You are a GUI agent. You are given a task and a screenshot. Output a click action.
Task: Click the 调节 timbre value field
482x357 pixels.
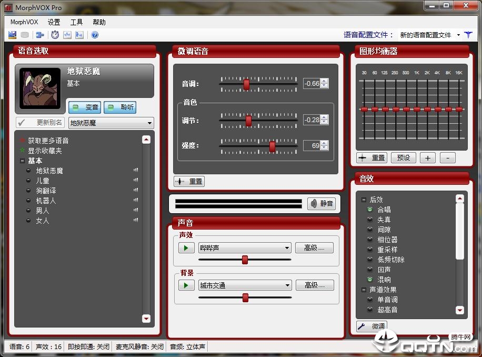312,120
